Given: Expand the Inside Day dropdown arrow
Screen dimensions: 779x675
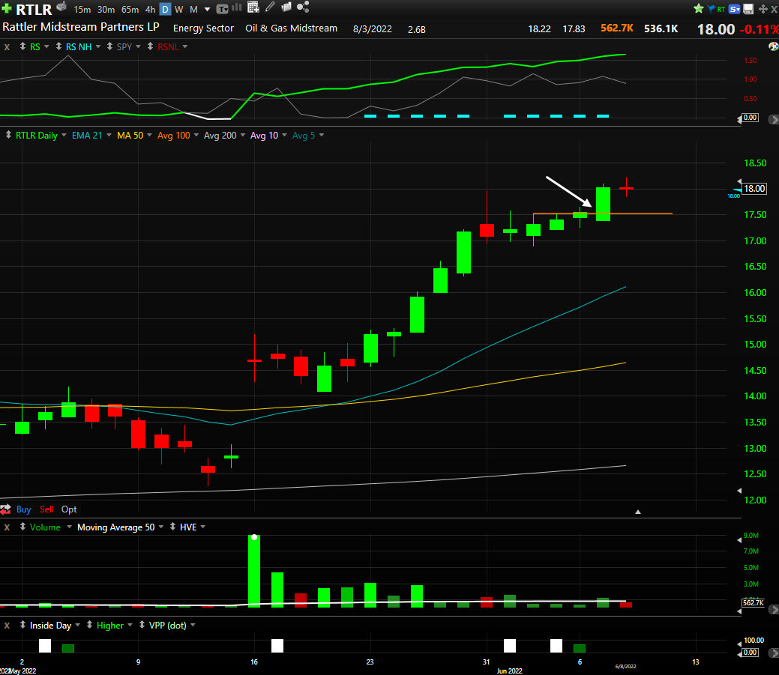Looking at the screenshot, I should (77, 626).
